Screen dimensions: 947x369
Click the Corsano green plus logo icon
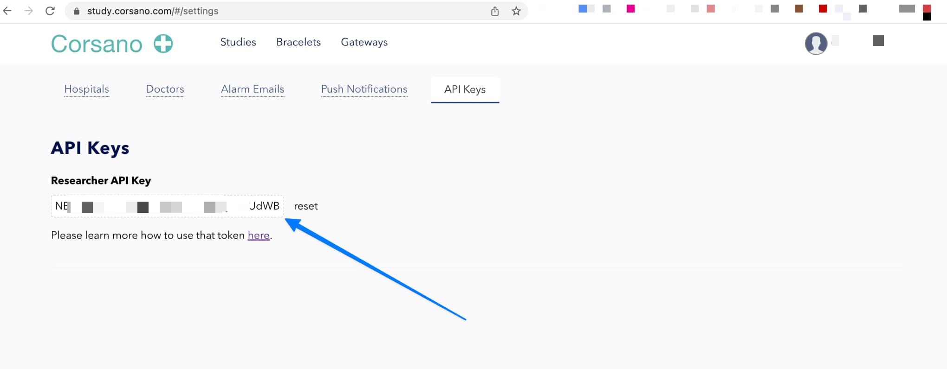coord(163,44)
